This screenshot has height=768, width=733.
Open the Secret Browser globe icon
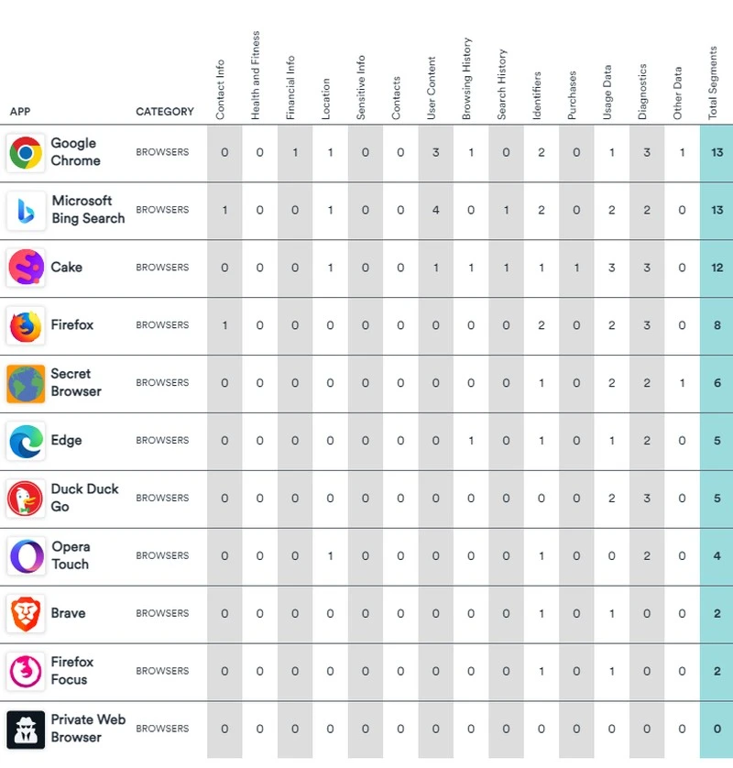26,383
